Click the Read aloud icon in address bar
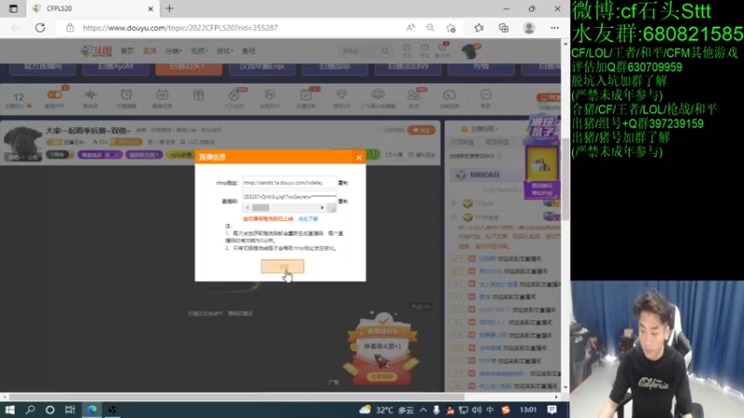The image size is (744, 418). (x=410, y=28)
